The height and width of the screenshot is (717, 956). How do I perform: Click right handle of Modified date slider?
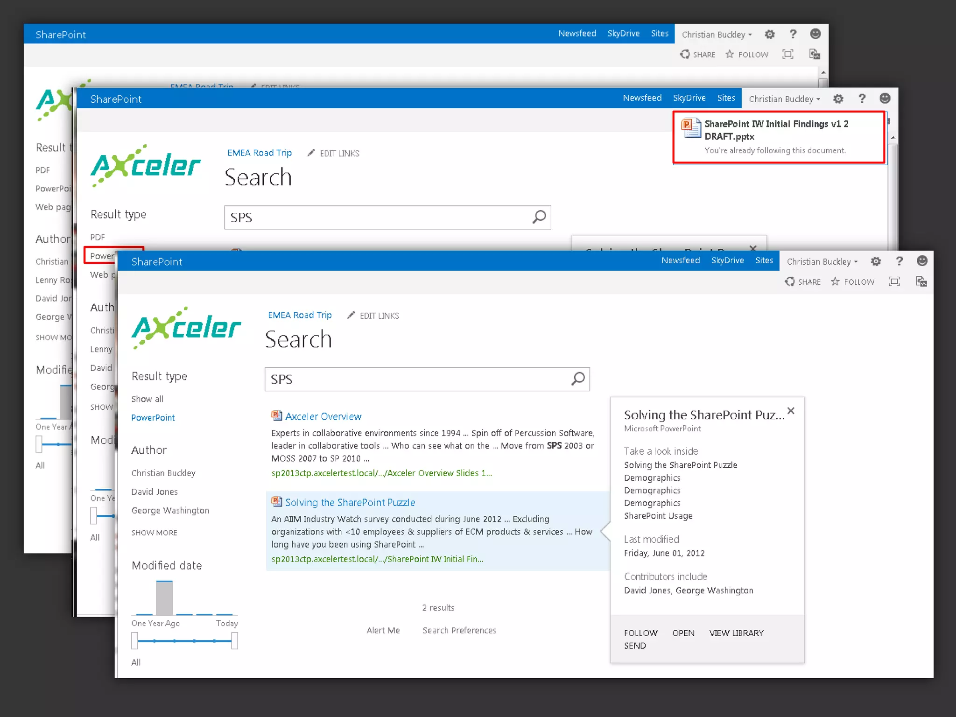[234, 640]
